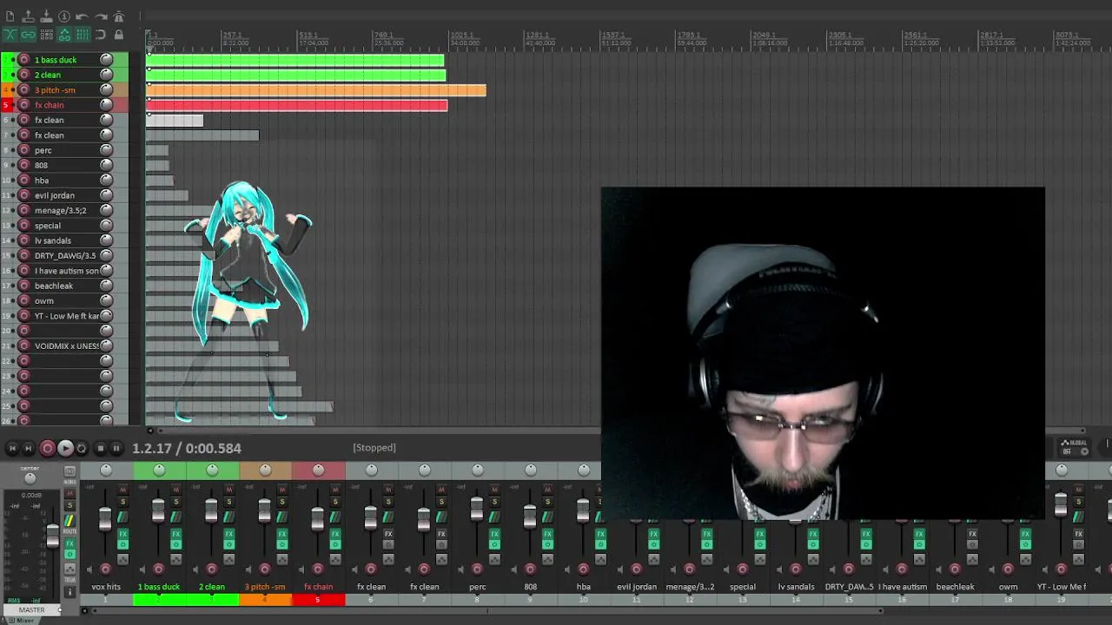
Task: Solo the '2 clean' mixer channel
Action: click(229, 502)
